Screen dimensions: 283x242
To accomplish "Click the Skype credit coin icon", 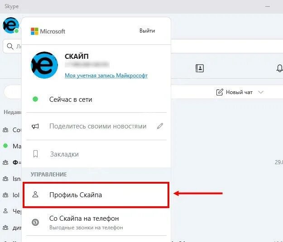I will click(x=35, y=222).
